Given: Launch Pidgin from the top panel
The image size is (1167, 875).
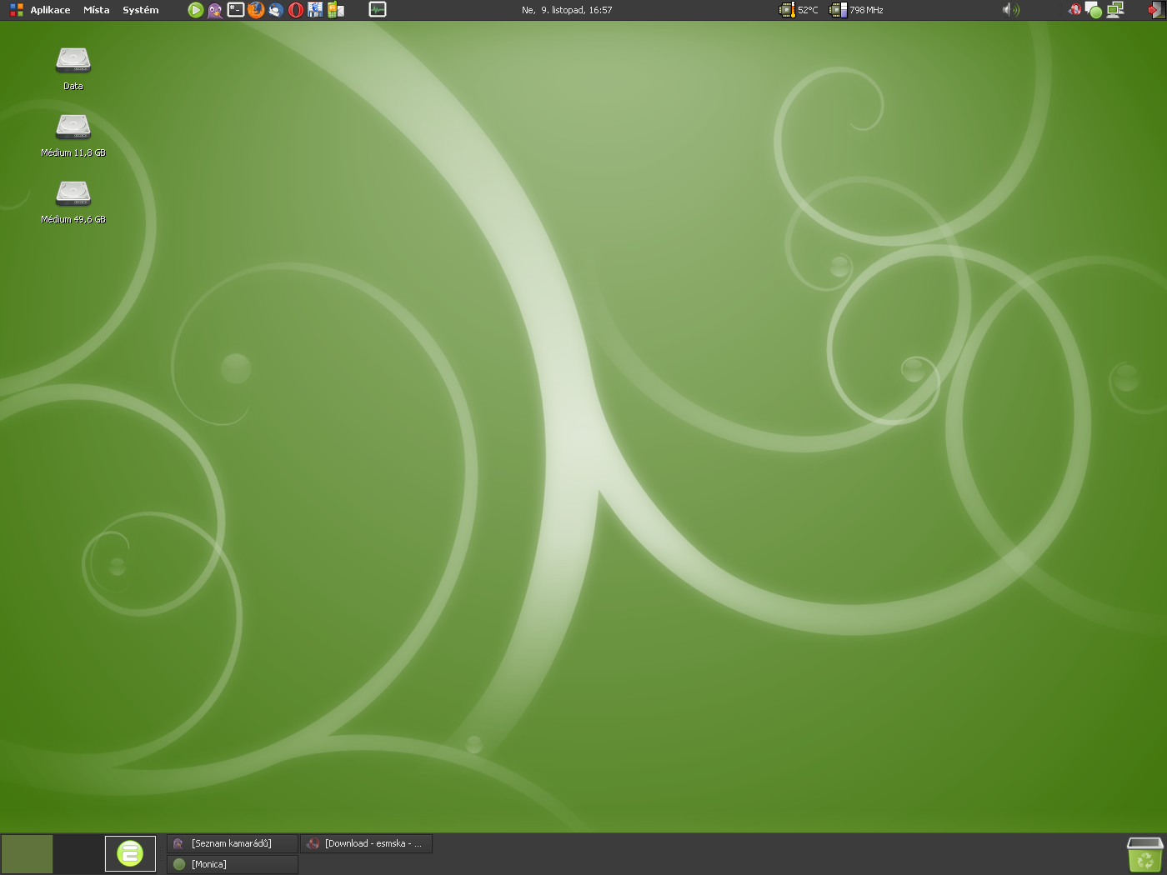Looking at the screenshot, I should coord(215,10).
